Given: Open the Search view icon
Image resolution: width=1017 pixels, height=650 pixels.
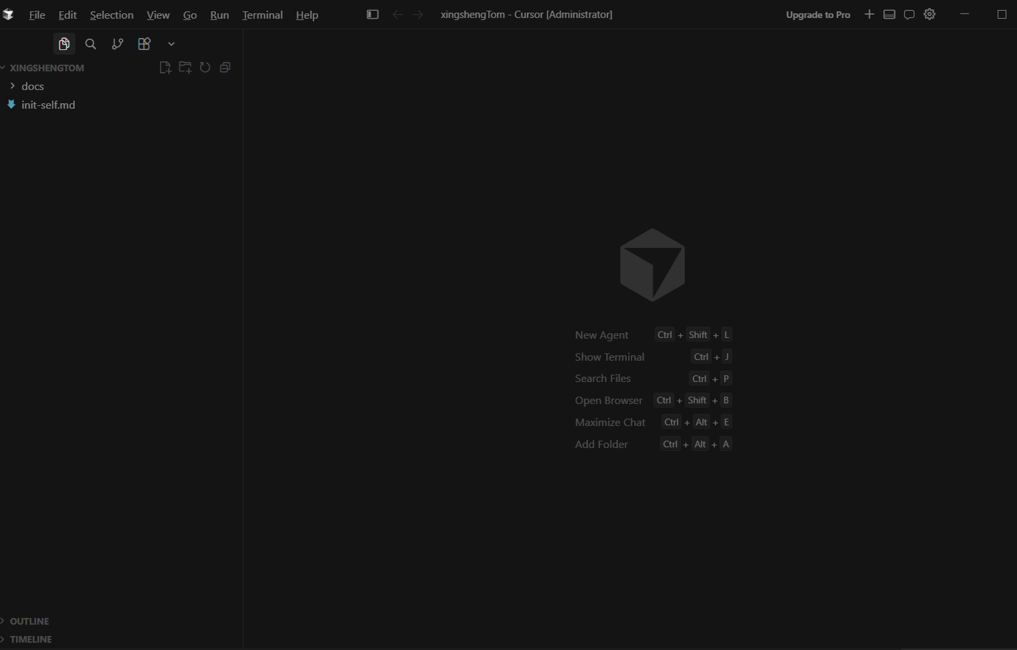Looking at the screenshot, I should pyautogui.click(x=91, y=44).
